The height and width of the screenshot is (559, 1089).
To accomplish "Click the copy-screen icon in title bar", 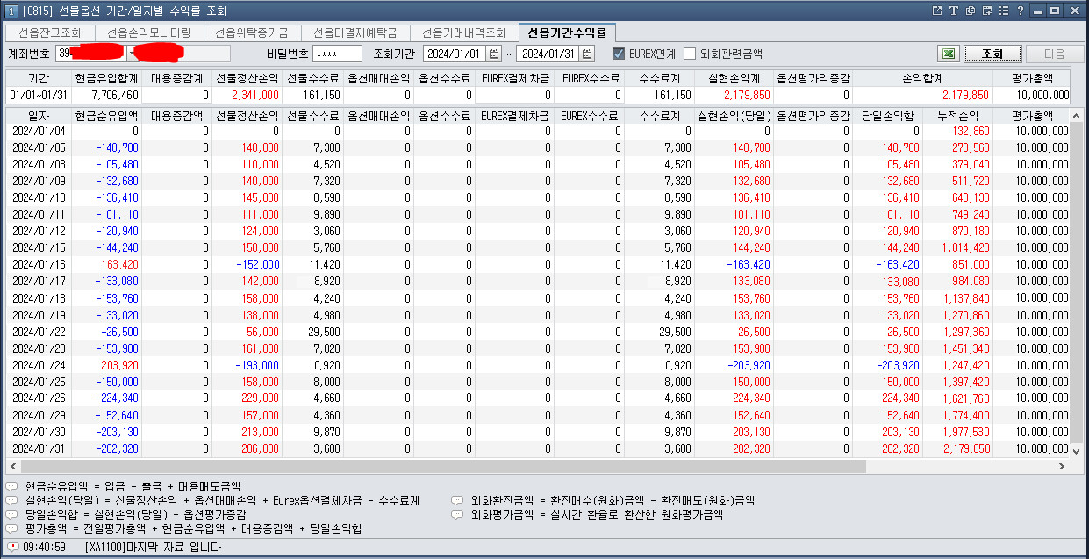I will point(970,11).
